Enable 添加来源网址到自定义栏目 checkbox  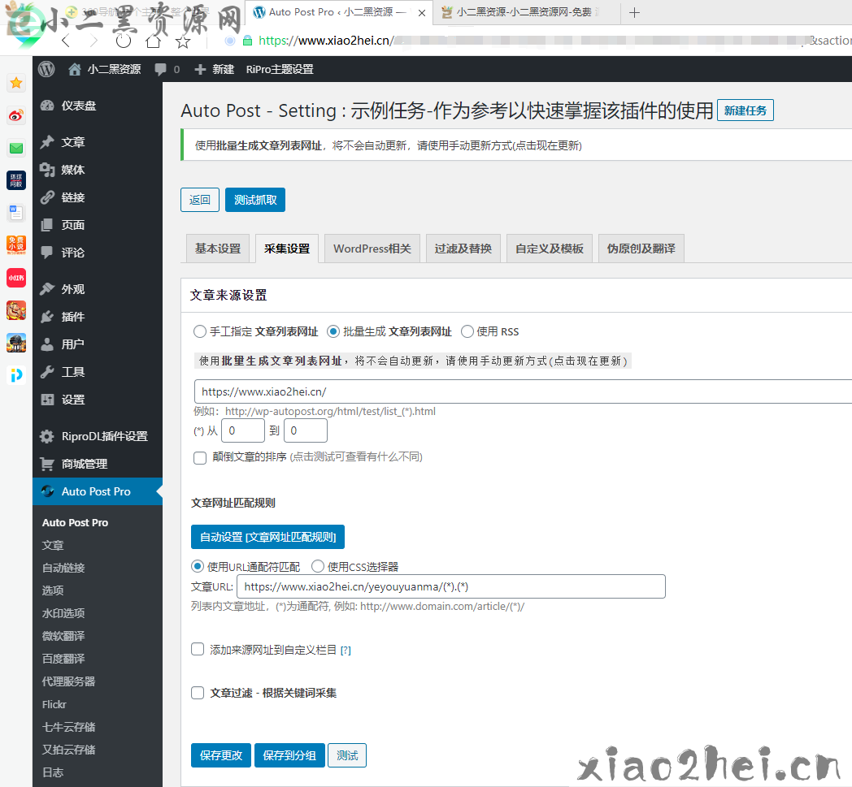(x=198, y=650)
